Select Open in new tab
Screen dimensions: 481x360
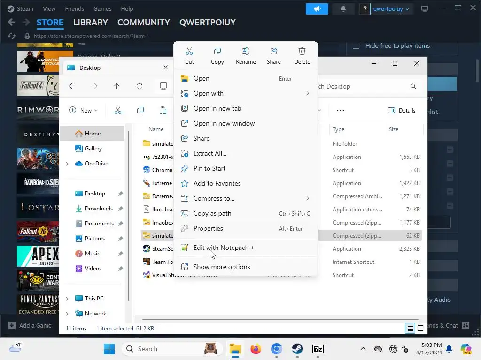tap(245, 108)
